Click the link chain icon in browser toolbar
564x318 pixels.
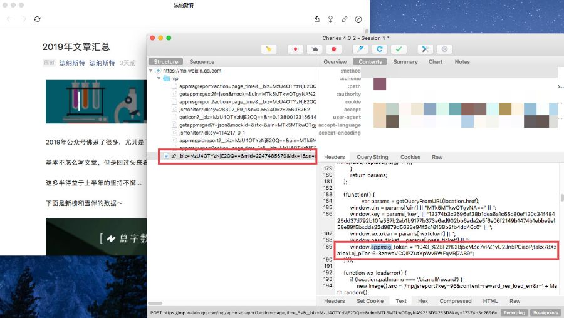pyautogui.click(x=345, y=19)
